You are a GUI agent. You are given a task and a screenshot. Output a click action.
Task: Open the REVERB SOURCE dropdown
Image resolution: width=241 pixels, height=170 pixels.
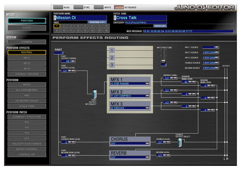tap(211, 68)
